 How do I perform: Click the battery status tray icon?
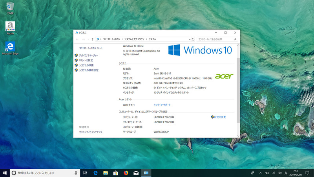[267, 173]
